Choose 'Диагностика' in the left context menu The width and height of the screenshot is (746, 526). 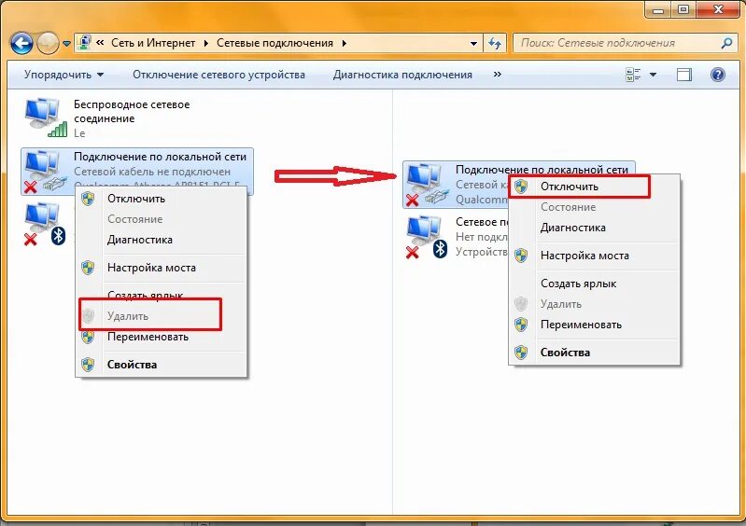(162, 240)
